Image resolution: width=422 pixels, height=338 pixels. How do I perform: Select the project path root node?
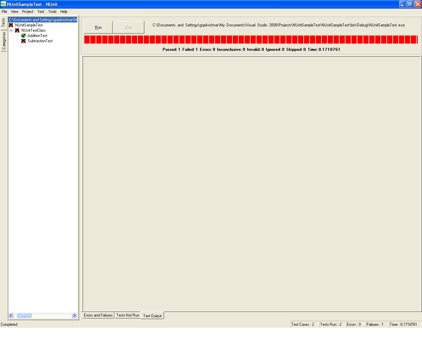coord(43,20)
